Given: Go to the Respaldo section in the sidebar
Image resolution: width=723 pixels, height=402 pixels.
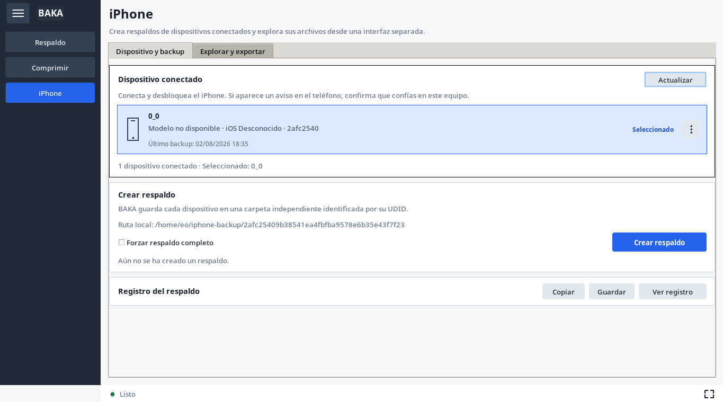Looking at the screenshot, I should pos(50,42).
